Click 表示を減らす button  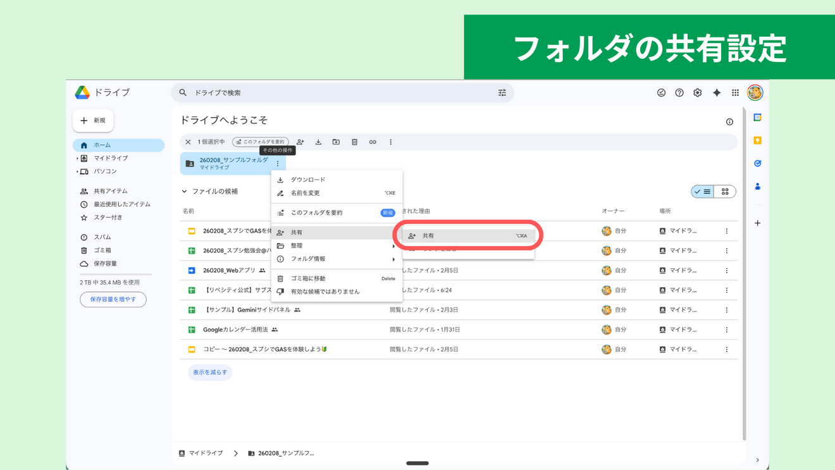[210, 373]
